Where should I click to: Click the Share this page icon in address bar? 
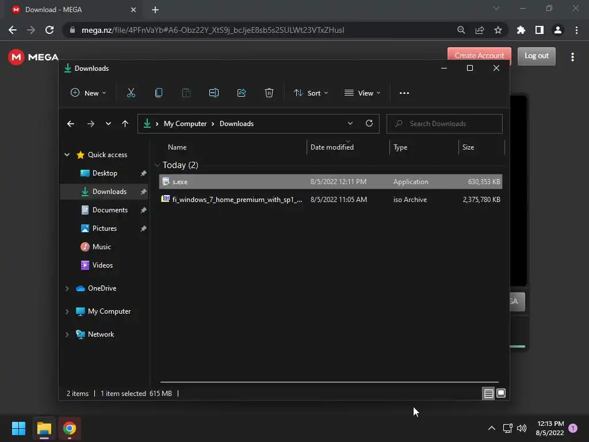tap(480, 30)
